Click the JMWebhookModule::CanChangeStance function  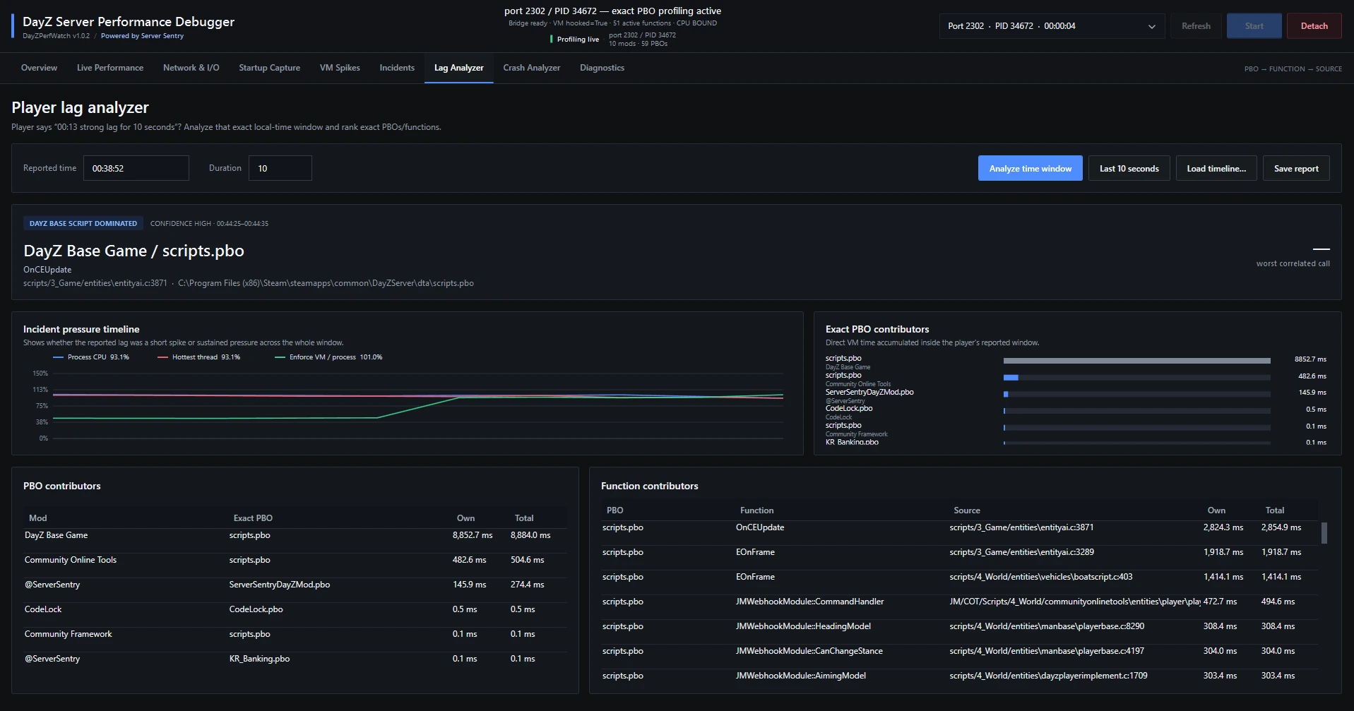(x=809, y=651)
